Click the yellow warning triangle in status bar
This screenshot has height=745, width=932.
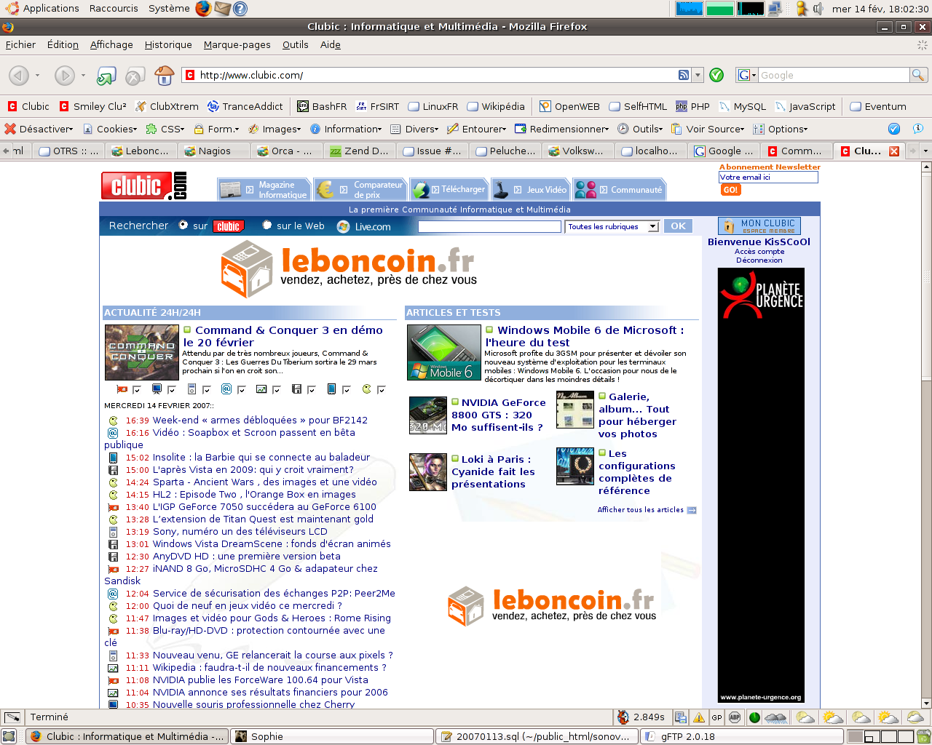pyautogui.click(x=699, y=717)
